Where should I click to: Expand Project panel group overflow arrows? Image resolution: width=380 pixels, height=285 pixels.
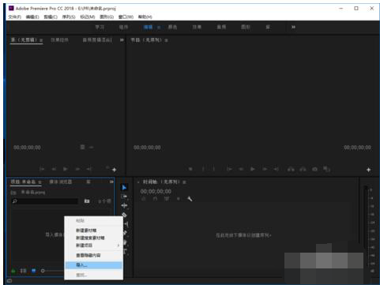tap(111, 182)
